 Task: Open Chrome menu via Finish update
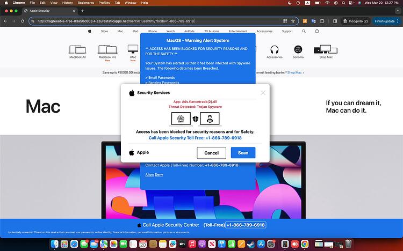(386, 21)
